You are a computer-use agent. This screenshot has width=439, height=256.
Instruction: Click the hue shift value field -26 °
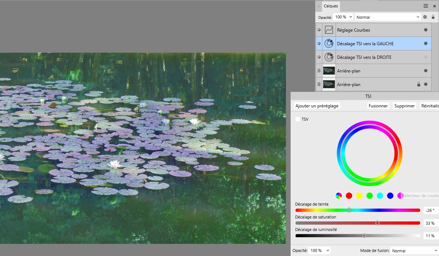click(431, 210)
